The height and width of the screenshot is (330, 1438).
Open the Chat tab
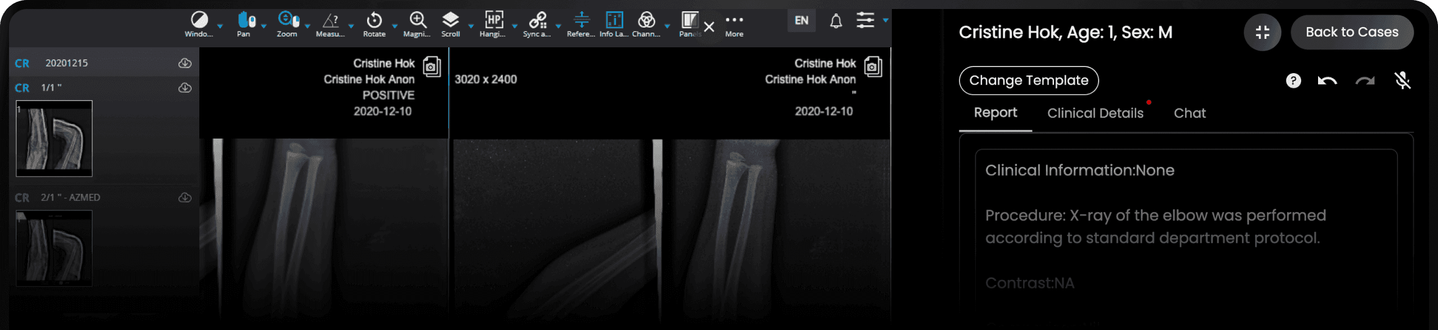[1189, 113]
